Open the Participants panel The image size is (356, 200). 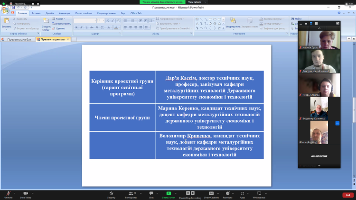[131, 193]
